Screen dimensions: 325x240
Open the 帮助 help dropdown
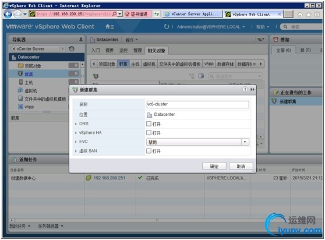point(263,27)
